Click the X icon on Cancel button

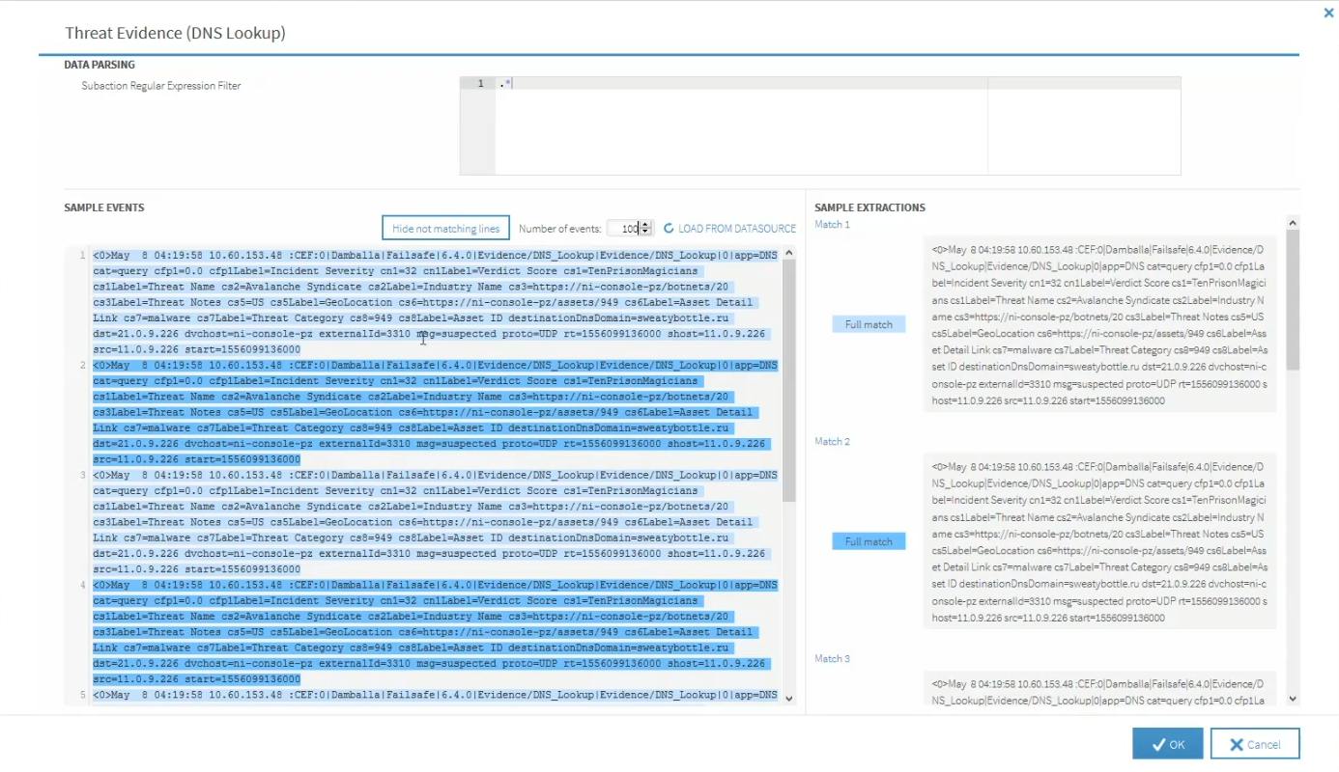point(1235,744)
